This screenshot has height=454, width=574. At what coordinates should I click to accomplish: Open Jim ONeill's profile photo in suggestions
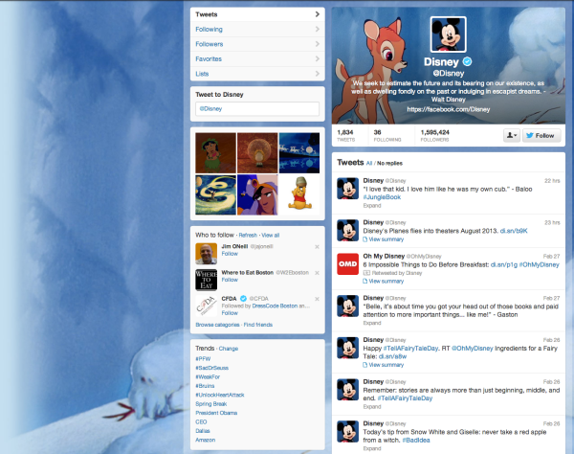(206, 253)
